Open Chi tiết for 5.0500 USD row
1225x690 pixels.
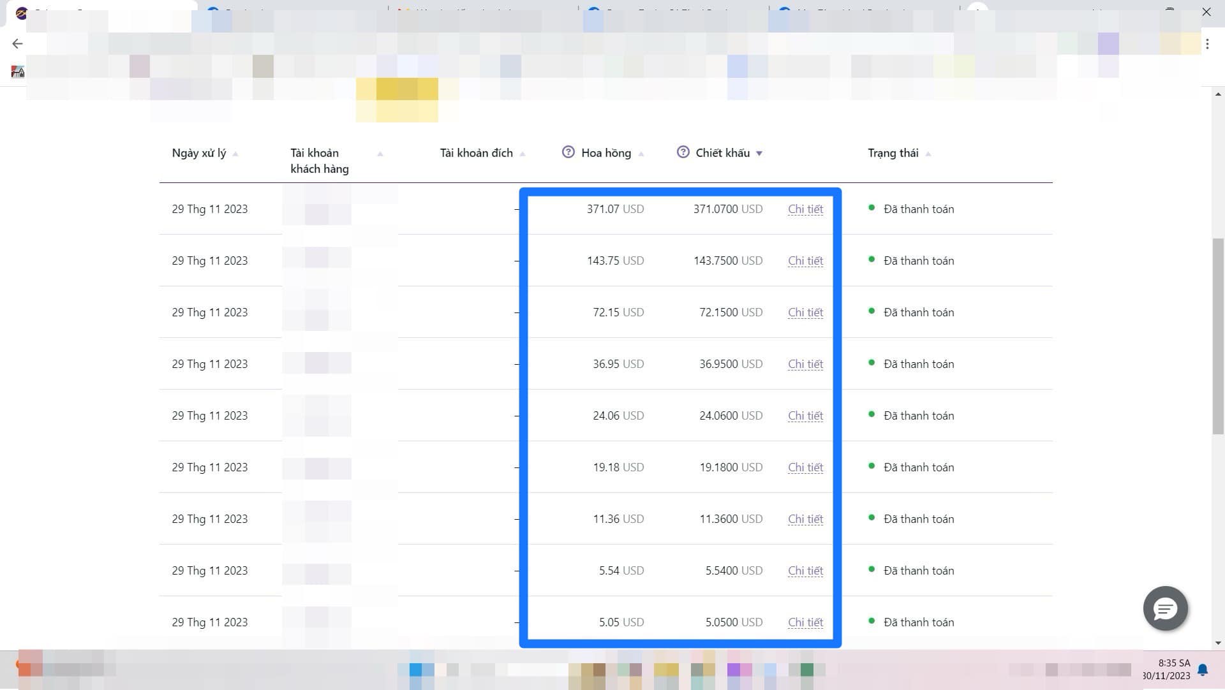coord(805,622)
